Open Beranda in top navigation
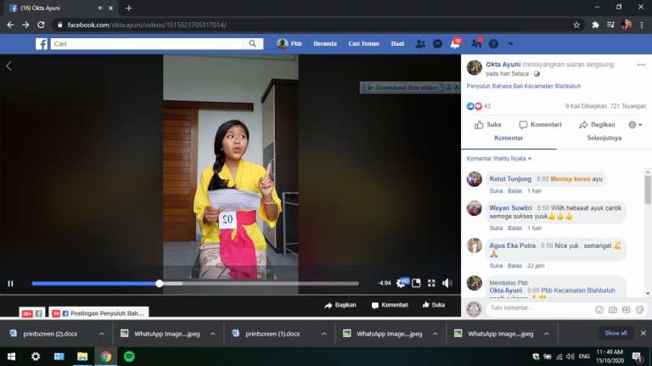The height and width of the screenshot is (366, 652). point(325,43)
